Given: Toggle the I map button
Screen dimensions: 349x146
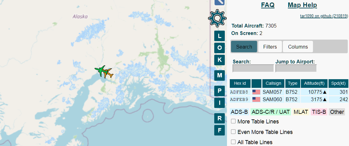Looking at the screenshot, I should (220, 103).
